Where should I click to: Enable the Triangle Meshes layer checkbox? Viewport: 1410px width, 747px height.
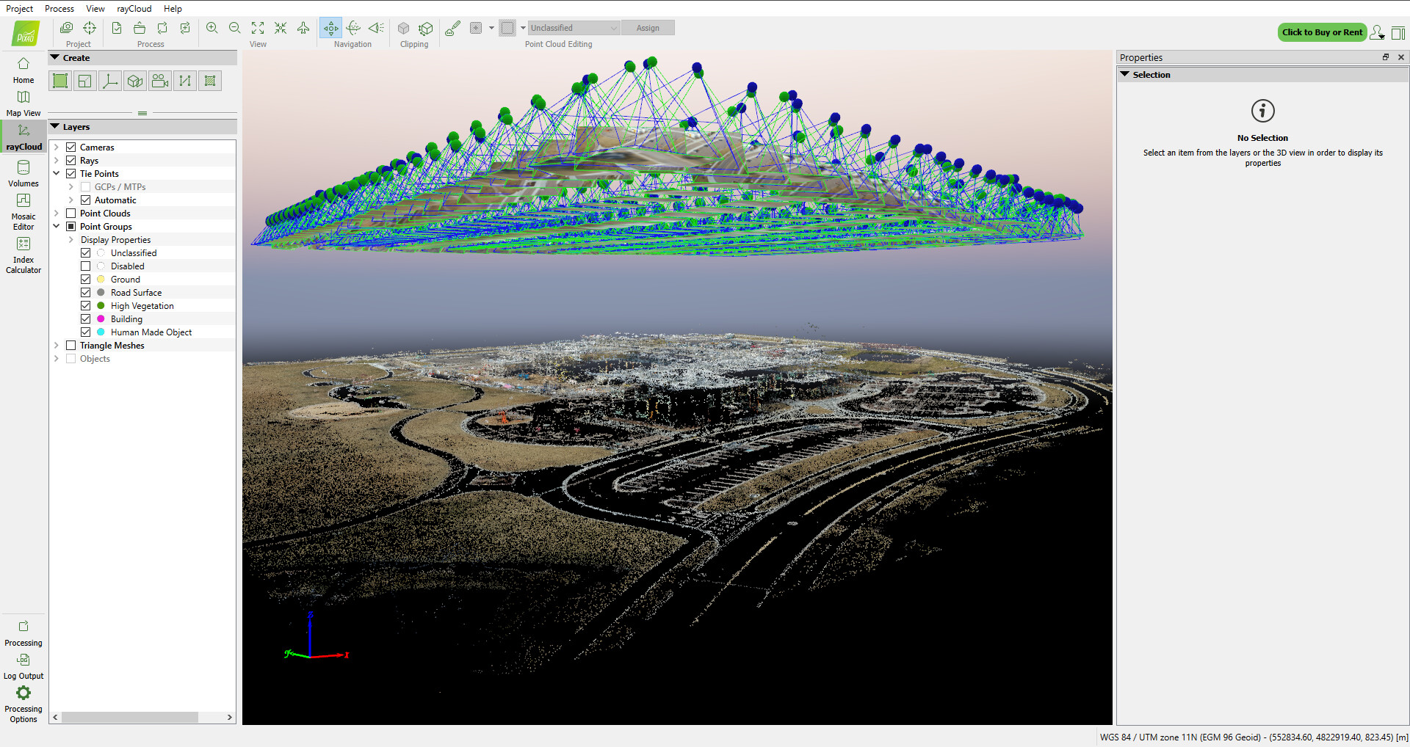tap(71, 346)
